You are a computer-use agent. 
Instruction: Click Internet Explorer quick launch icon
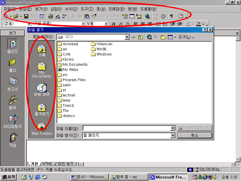(38, 177)
